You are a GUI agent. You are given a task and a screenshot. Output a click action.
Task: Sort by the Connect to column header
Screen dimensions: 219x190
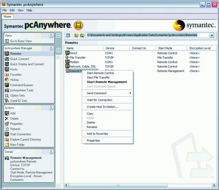(142, 48)
